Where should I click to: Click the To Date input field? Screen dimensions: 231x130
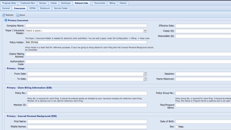tap(86, 79)
